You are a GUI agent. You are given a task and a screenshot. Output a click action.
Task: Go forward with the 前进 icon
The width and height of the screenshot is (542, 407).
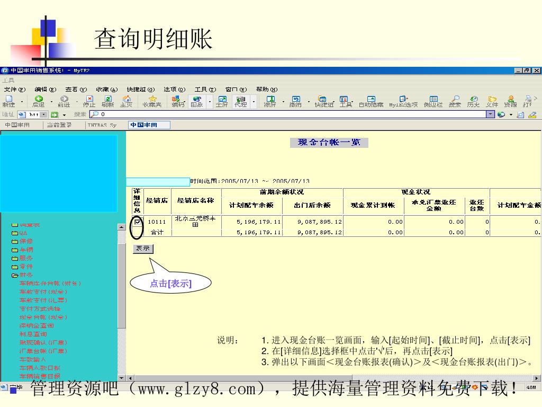click(x=64, y=101)
